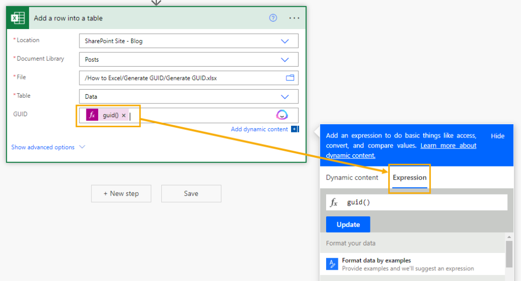The height and width of the screenshot is (281, 521).
Task: Open help for Add a row action
Action: 273,18
